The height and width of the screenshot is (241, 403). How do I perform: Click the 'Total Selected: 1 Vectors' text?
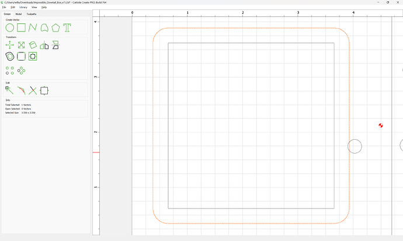(18, 105)
